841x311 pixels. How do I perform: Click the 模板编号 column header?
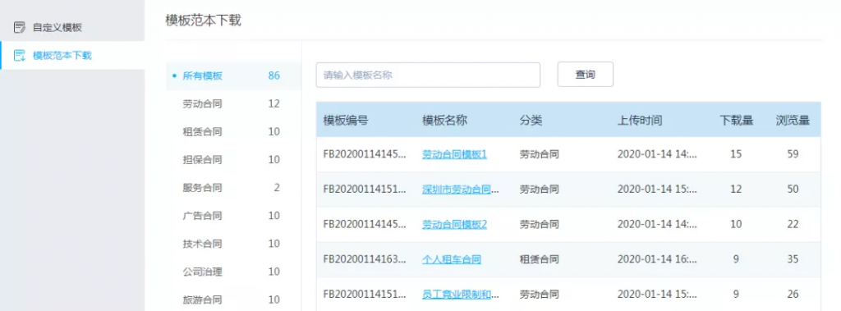[x=346, y=120]
